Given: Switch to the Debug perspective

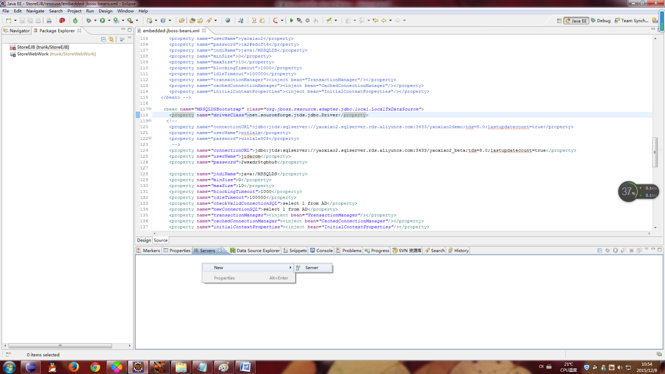Looking at the screenshot, I should [x=601, y=20].
